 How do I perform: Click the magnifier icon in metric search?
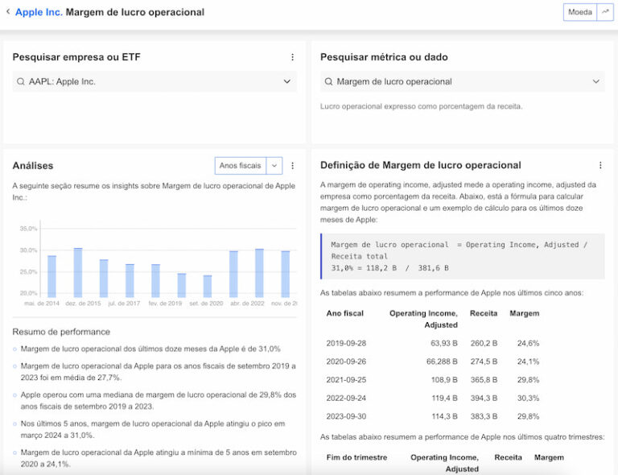(328, 81)
